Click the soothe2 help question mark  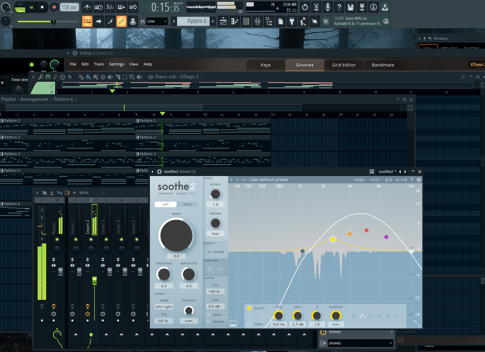pyautogui.click(x=412, y=180)
